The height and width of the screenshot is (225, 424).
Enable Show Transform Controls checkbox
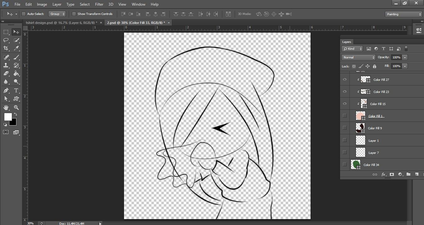(x=74, y=14)
